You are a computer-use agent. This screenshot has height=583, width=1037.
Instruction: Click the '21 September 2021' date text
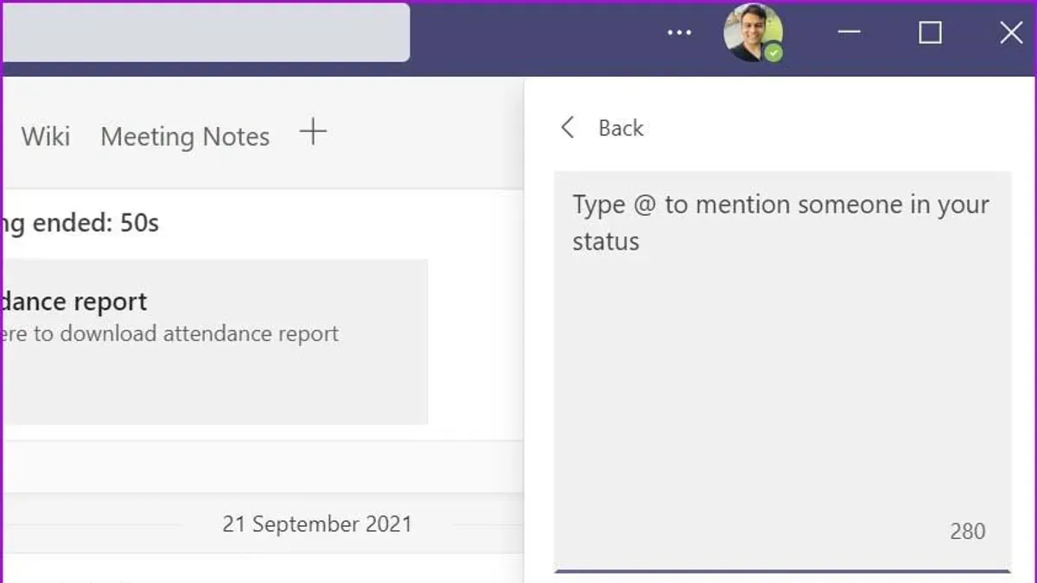point(317,524)
